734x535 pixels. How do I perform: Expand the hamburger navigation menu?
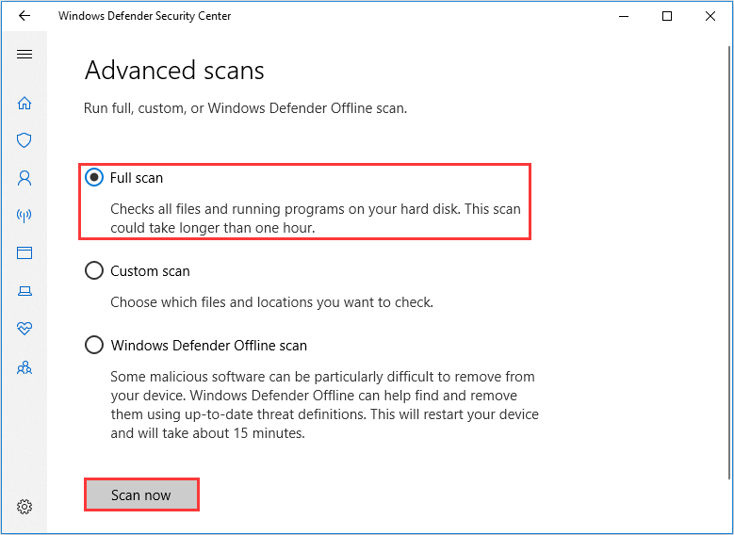(24, 55)
